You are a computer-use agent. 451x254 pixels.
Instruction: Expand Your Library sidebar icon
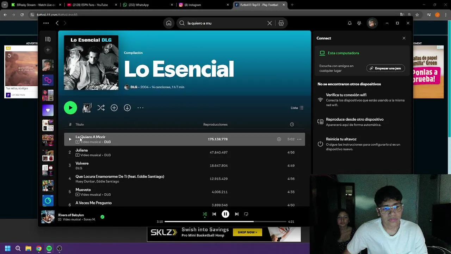pos(48,39)
